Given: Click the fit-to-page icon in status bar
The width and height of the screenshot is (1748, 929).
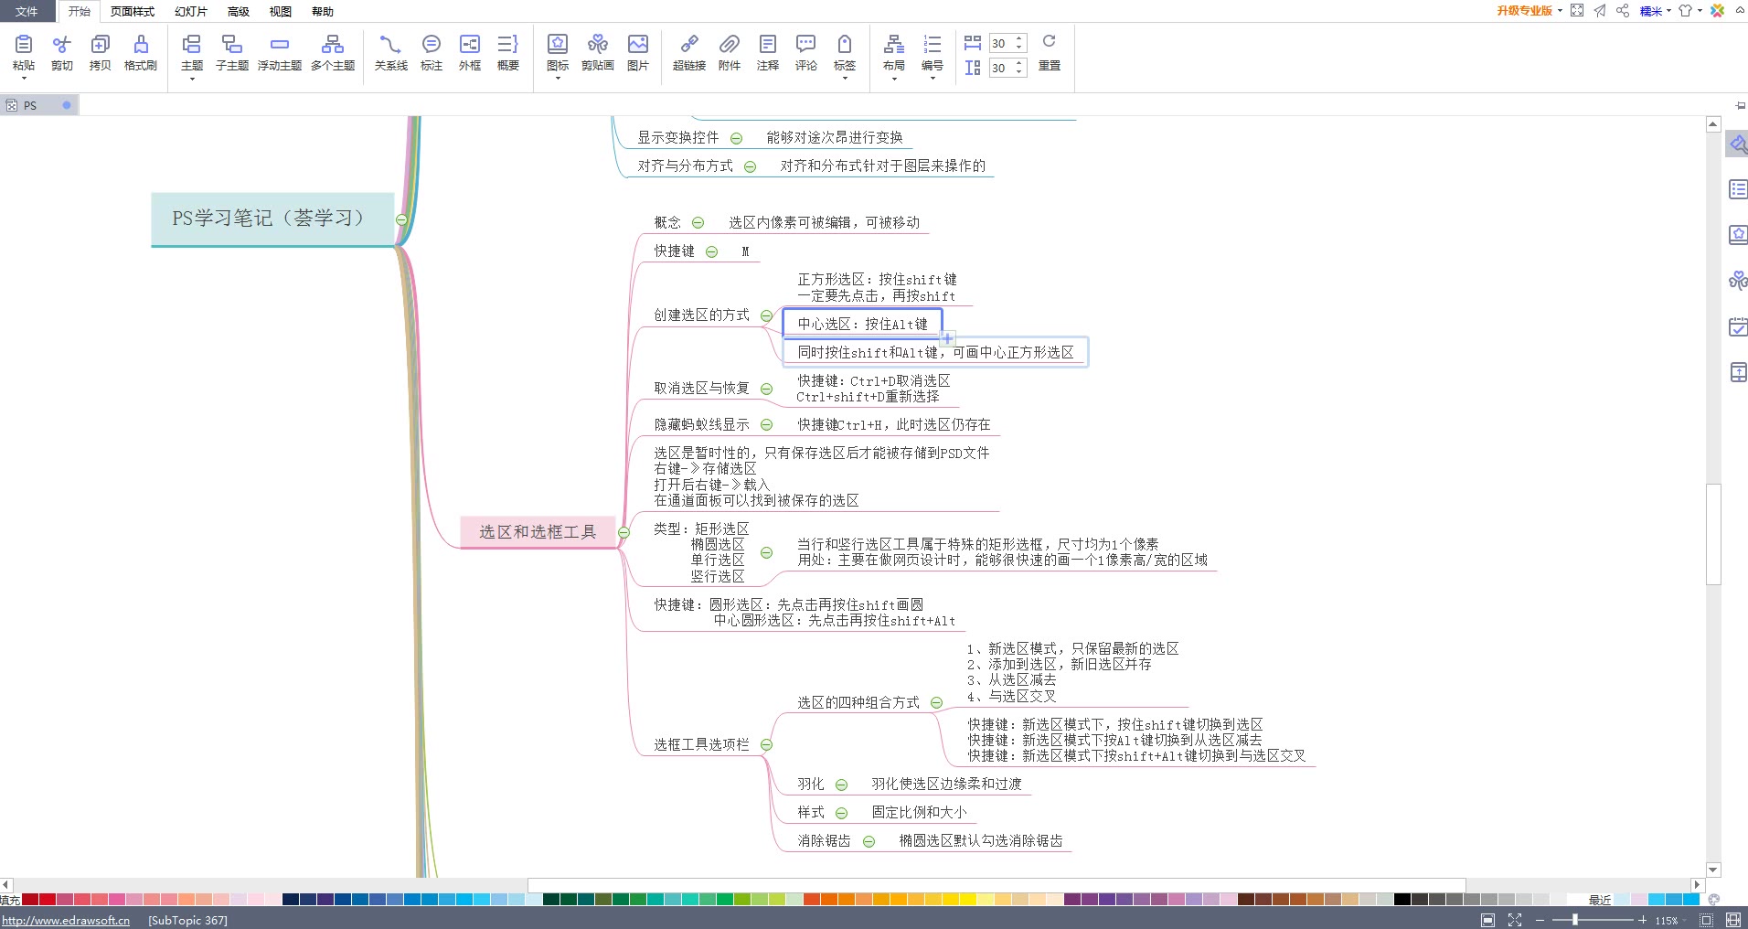Looking at the screenshot, I should pyautogui.click(x=1487, y=920).
